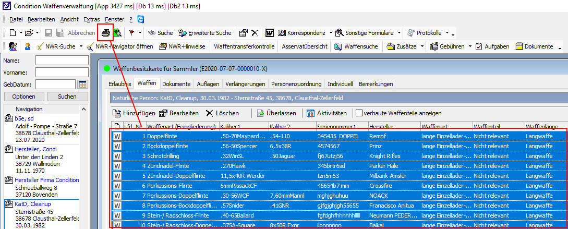Open the calendar picker beside GebDatum

(x=82, y=85)
